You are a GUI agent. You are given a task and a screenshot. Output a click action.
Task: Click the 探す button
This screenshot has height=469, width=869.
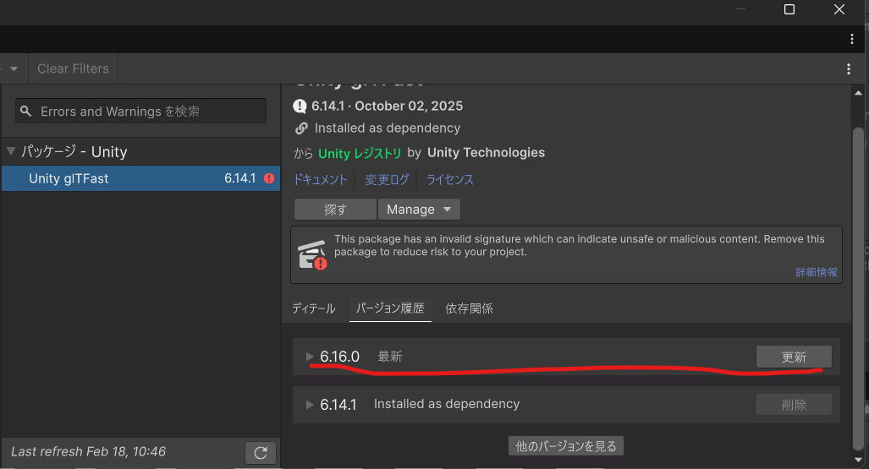point(335,210)
